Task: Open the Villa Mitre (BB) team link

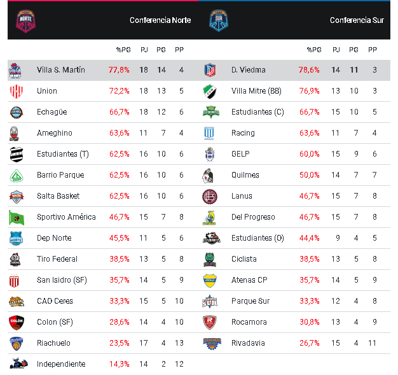Action: coord(256,91)
